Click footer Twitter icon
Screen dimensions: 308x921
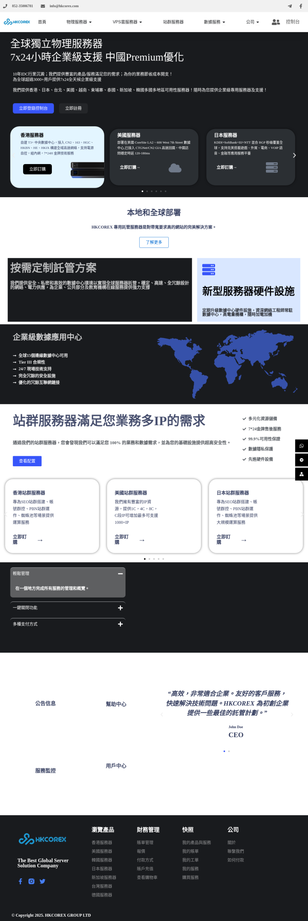coord(42,881)
